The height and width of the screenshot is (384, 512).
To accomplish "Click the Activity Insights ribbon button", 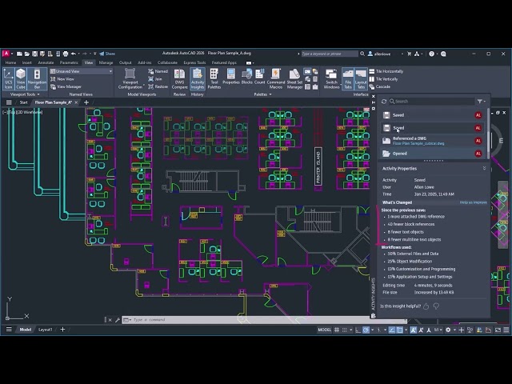I will click(198, 78).
